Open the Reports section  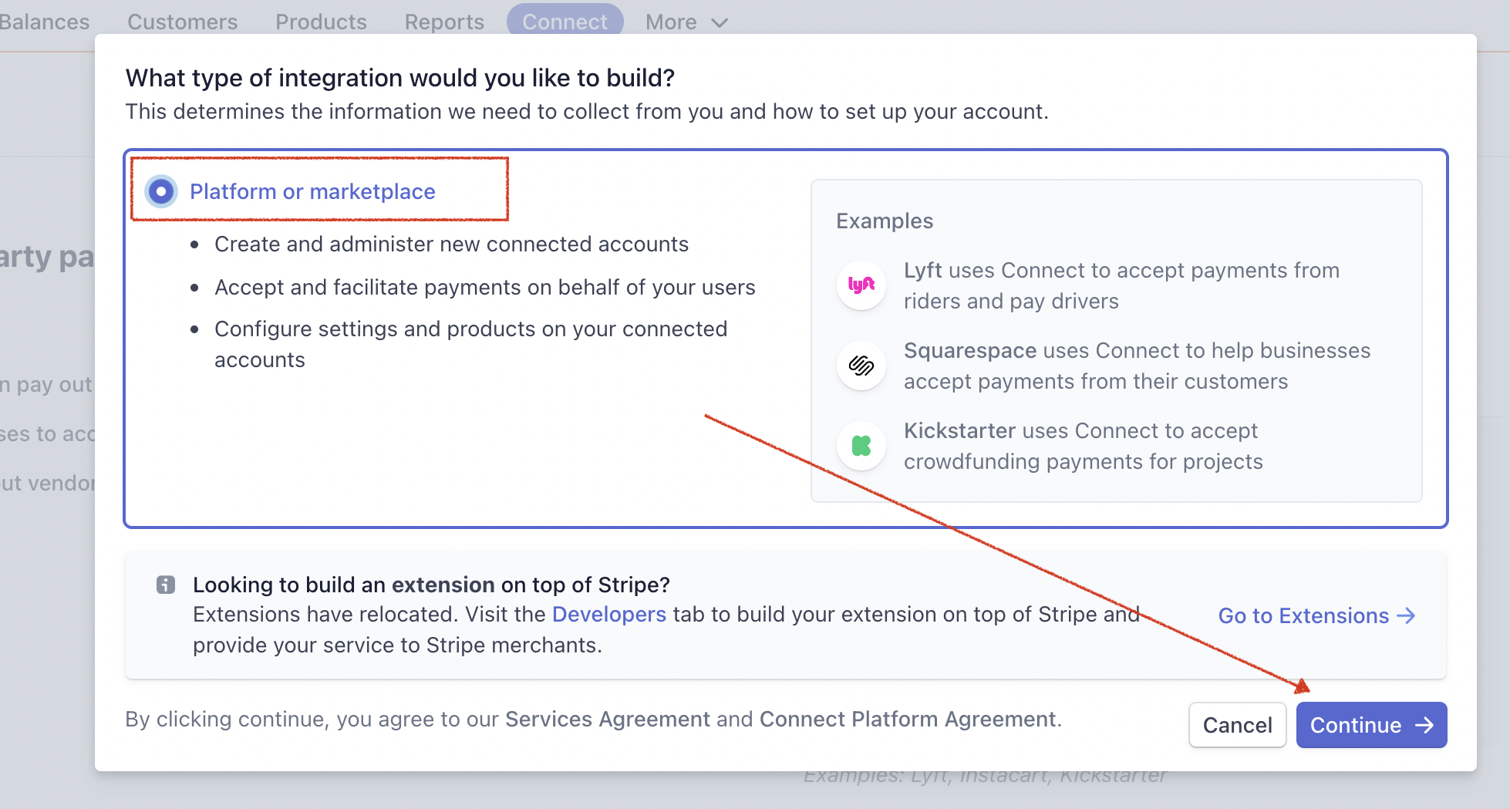tap(444, 22)
